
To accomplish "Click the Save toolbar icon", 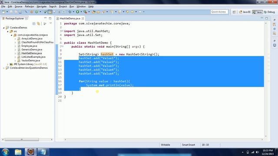I will pyautogui.click(x=11, y=12).
